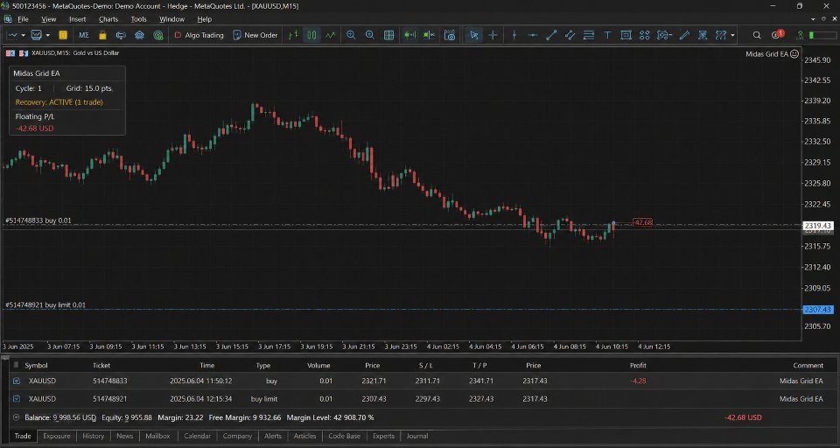This screenshot has height=448, width=840.
Task: Switch to the Journal tab
Action: coord(417,437)
